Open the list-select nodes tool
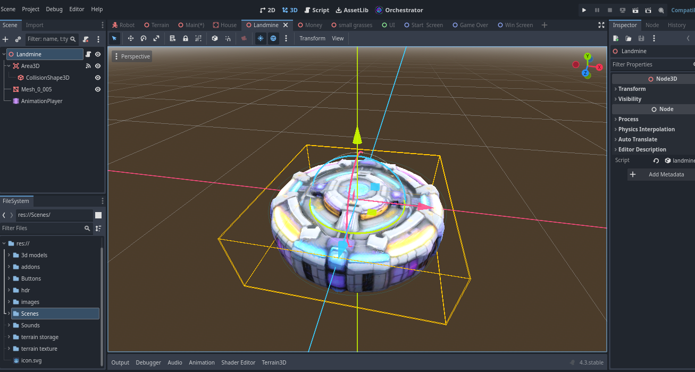 coord(173,38)
